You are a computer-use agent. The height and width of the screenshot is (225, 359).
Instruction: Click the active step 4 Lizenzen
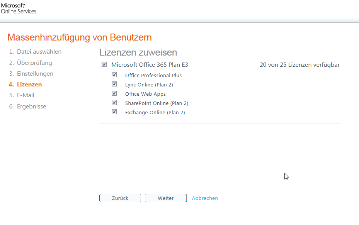(29, 84)
